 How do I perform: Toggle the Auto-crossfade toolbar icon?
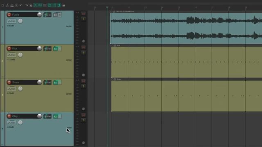coord(36,5)
